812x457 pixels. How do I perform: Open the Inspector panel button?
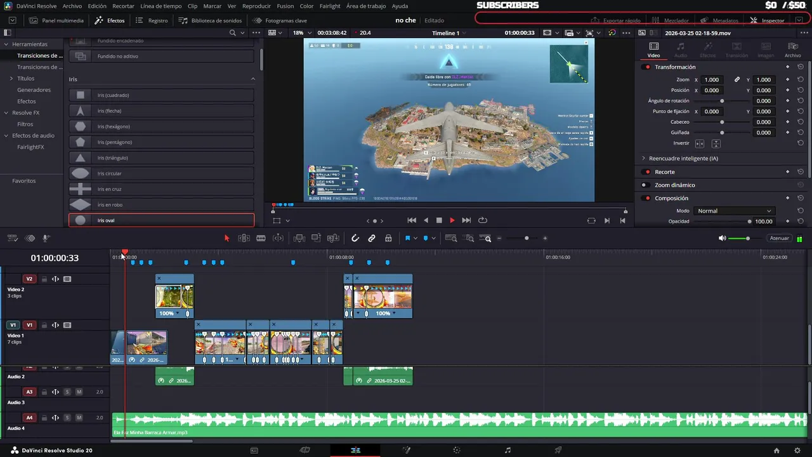coord(767,20)
